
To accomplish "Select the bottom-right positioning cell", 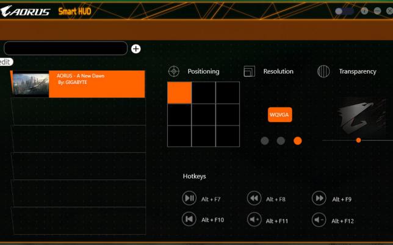I will [x=228, y=136].
